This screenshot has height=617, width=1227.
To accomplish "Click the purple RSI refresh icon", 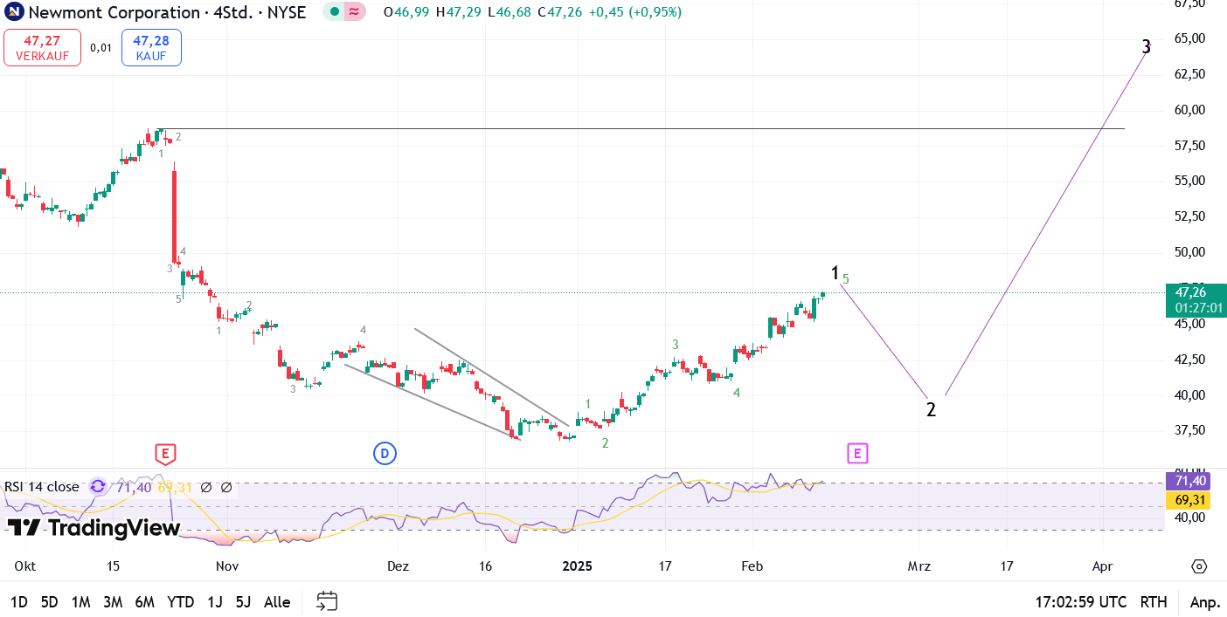I will tap(98, 487).
